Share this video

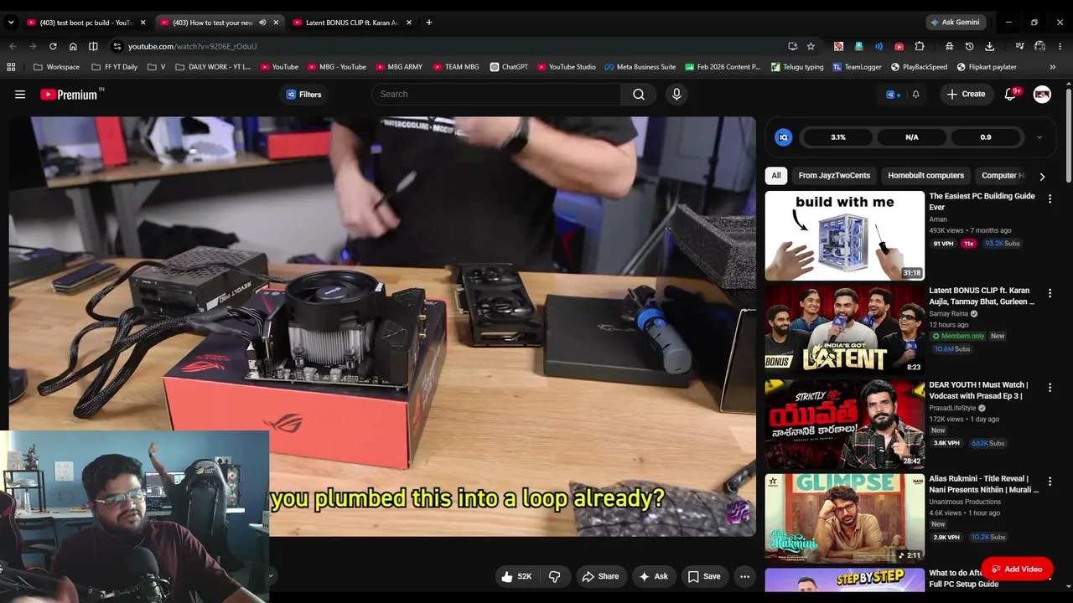600,576
